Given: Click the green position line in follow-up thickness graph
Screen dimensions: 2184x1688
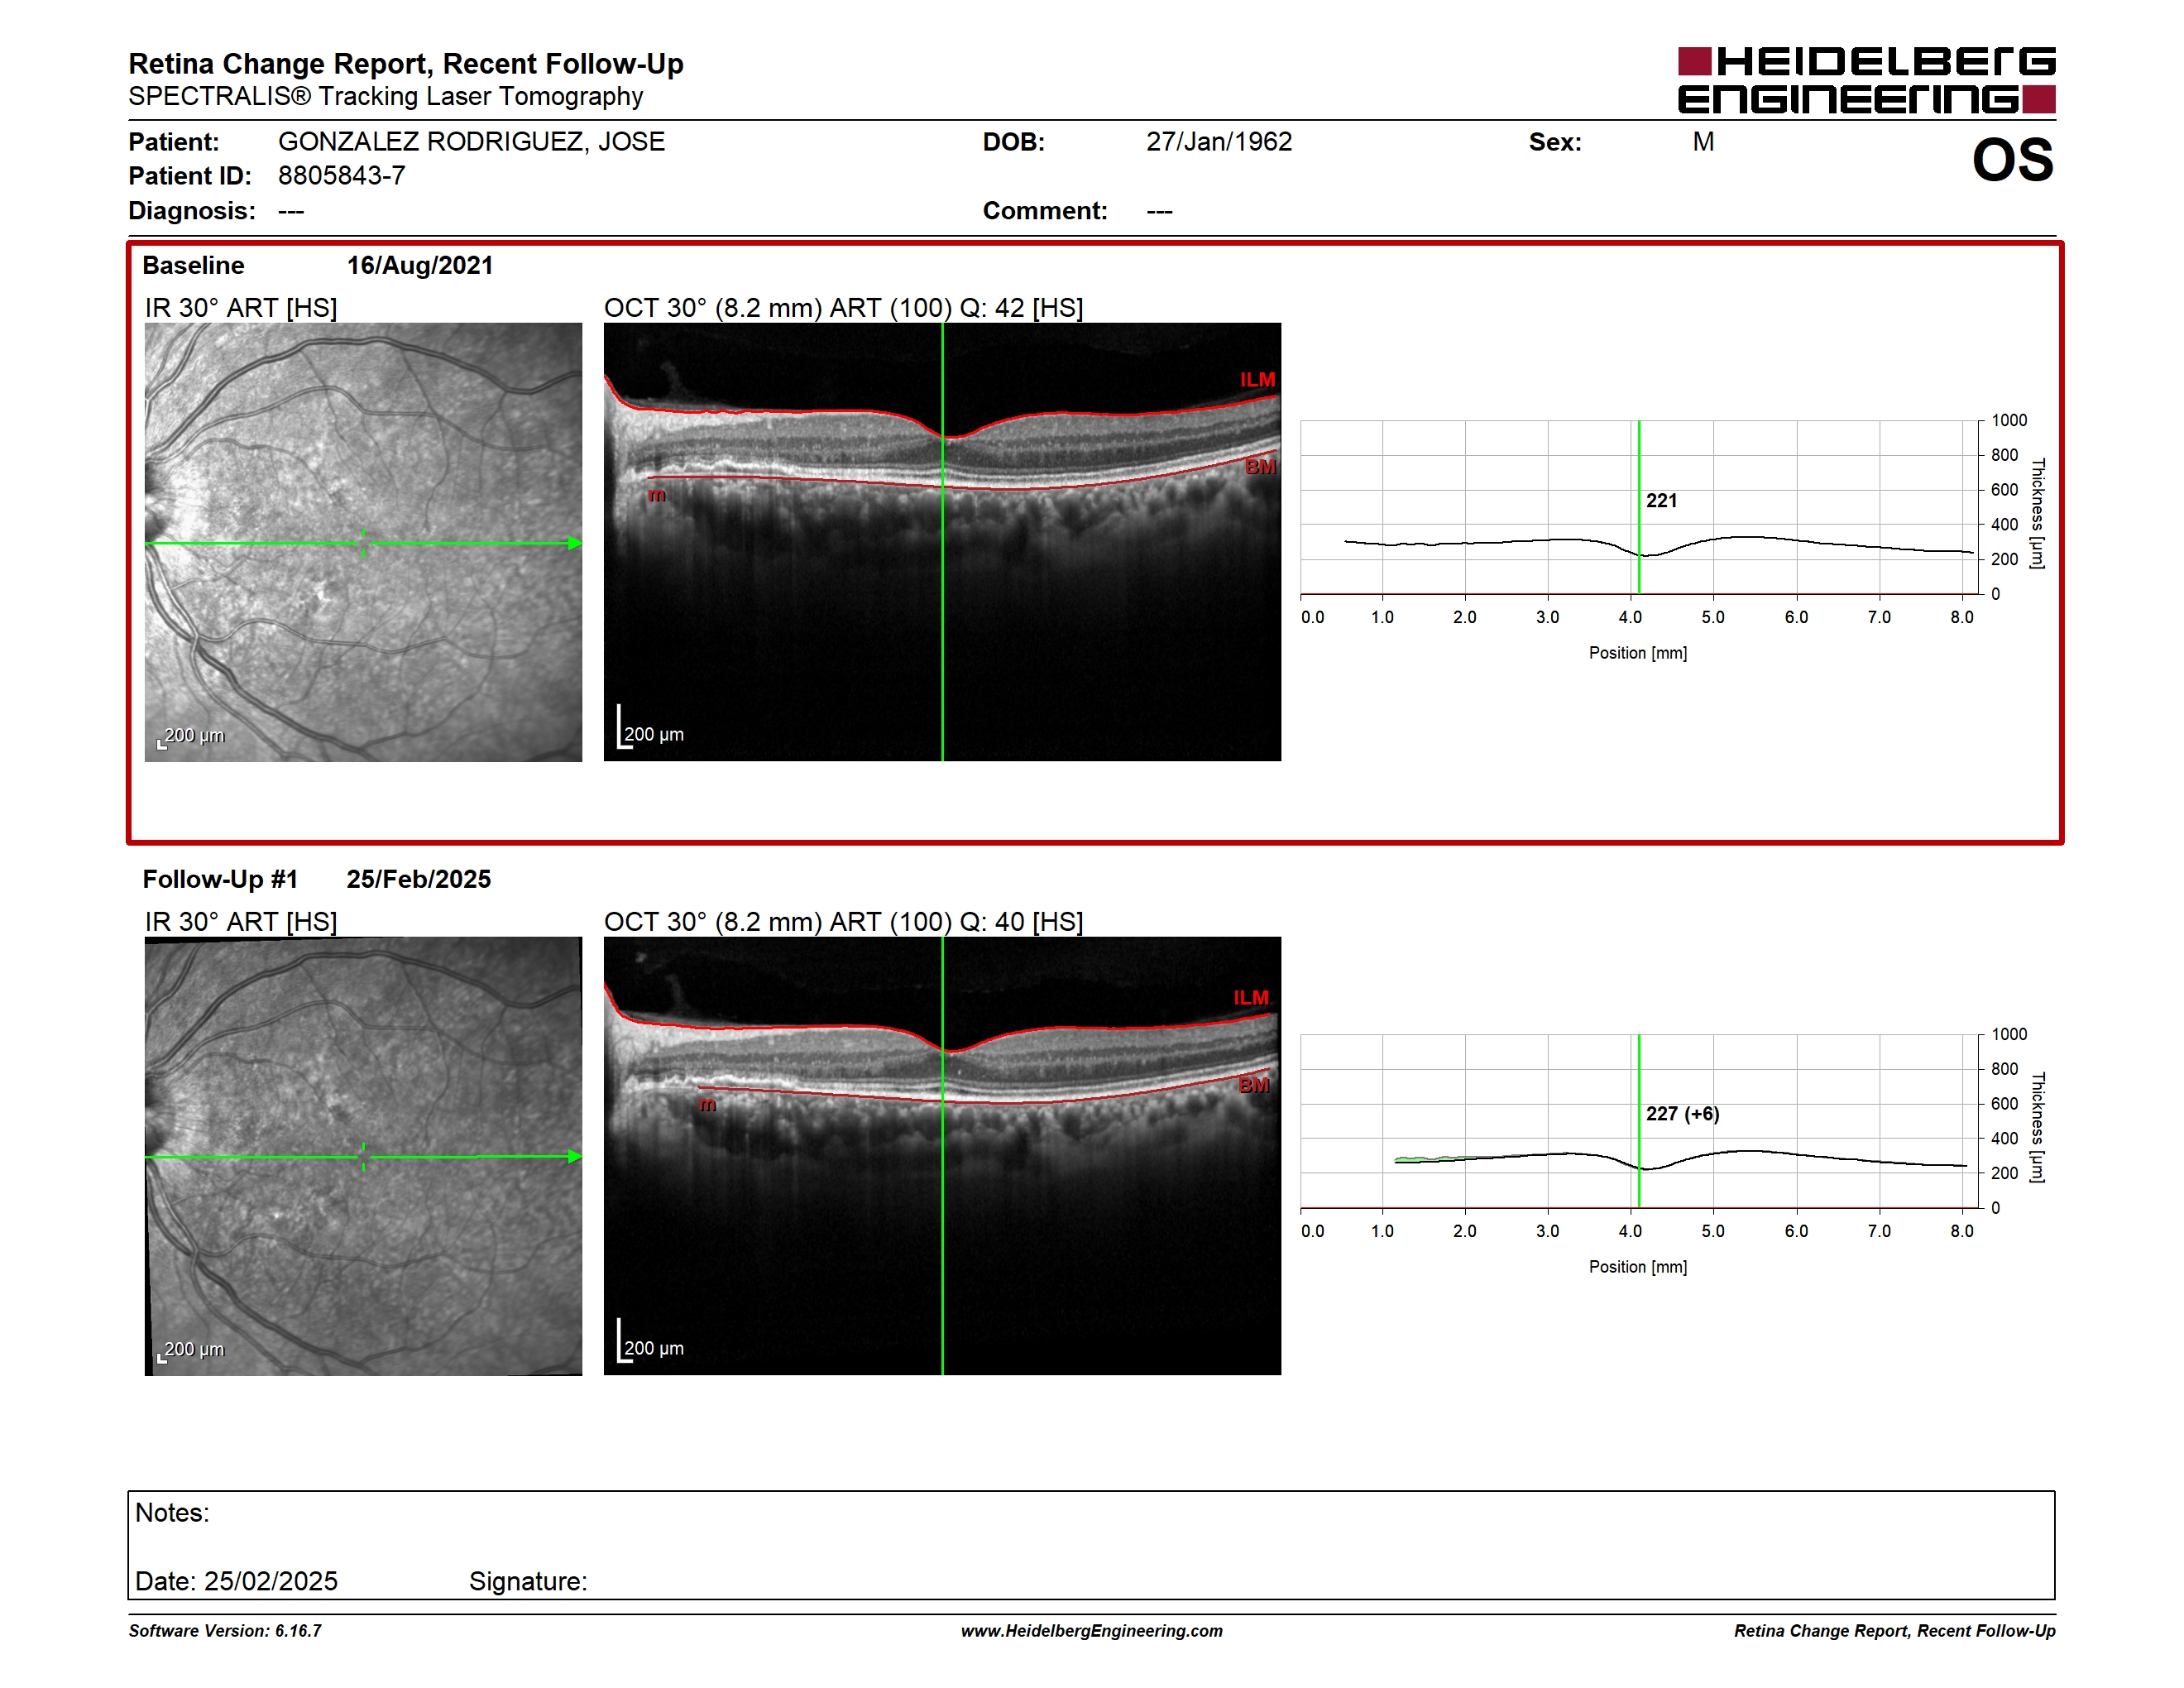Looking at the screenshot, I should [x=1639, y=1121].
